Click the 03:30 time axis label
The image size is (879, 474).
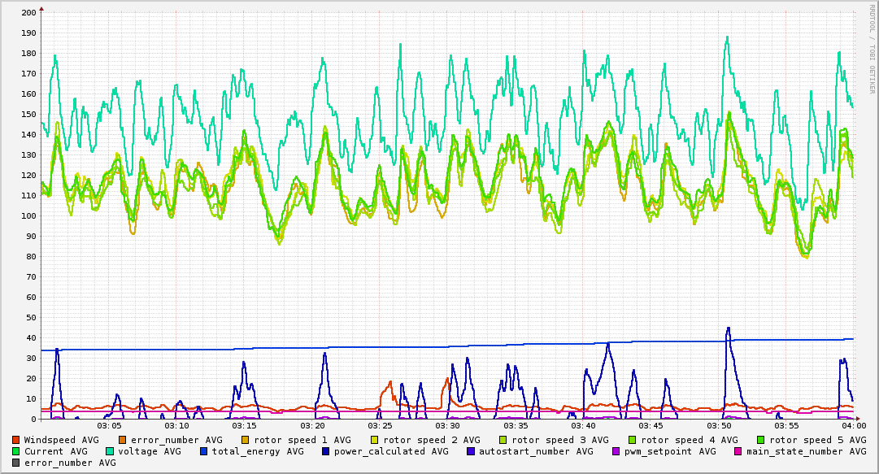pyautogui.click(x=448, y=426)
